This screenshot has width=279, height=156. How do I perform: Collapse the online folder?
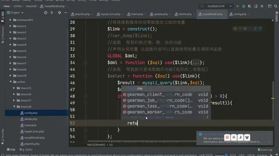10,82
